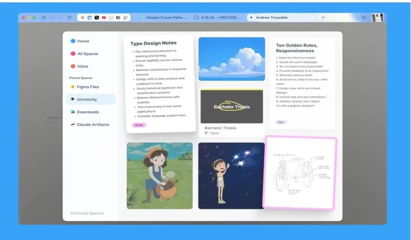The width and height of the screenshot is (411, 240).
Task: Click the Figma Files sun icon
Action: [72, 87]
